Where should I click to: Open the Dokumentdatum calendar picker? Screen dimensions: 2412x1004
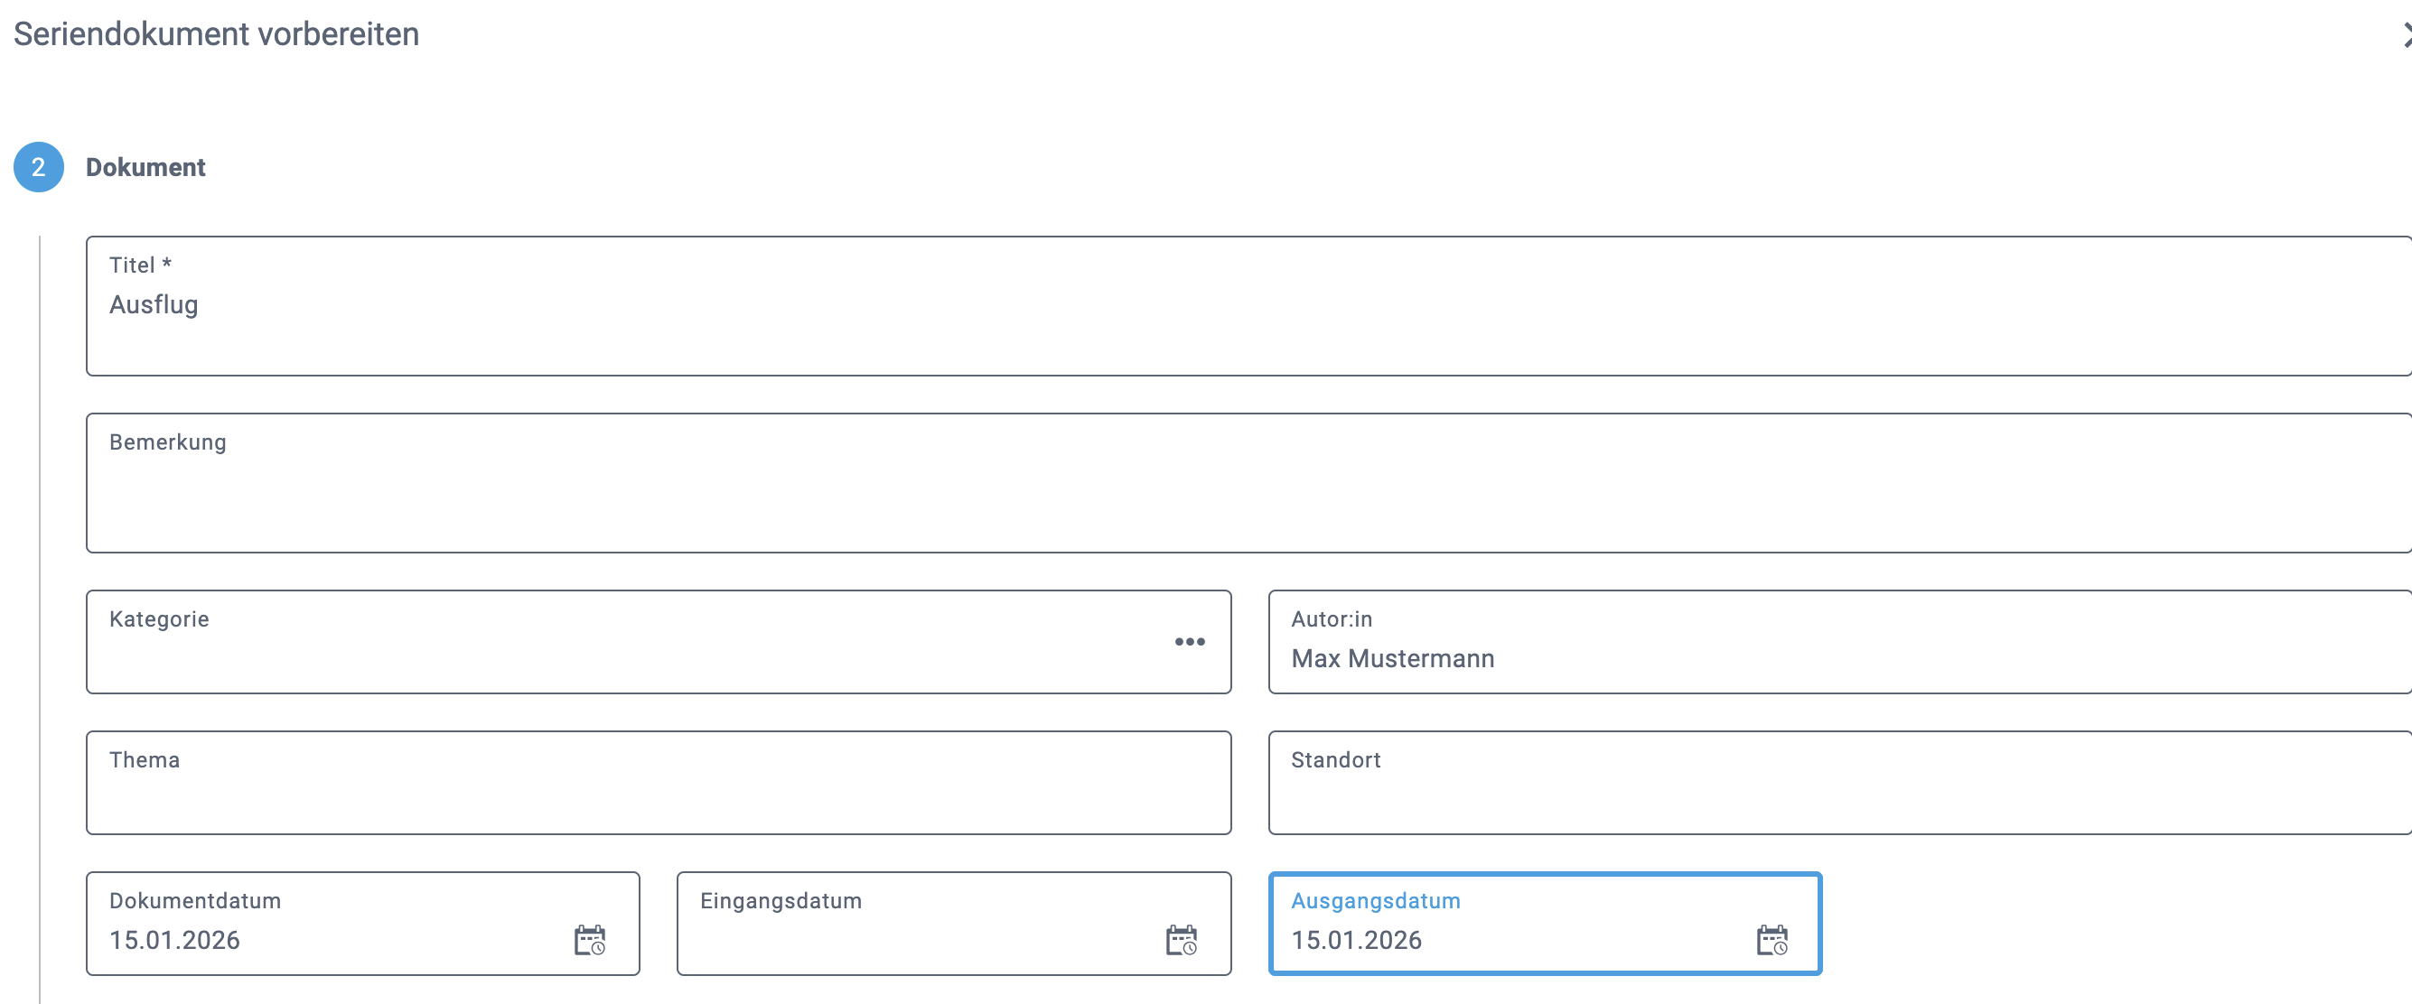click(x=589, y=939)
